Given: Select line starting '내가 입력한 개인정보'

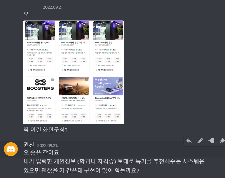Looking at the screenshot, I should [x=114, y=161].
